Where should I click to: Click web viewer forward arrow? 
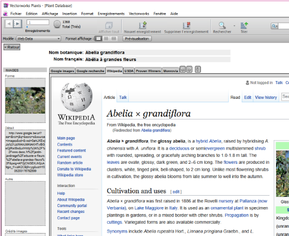coord(189,69)
